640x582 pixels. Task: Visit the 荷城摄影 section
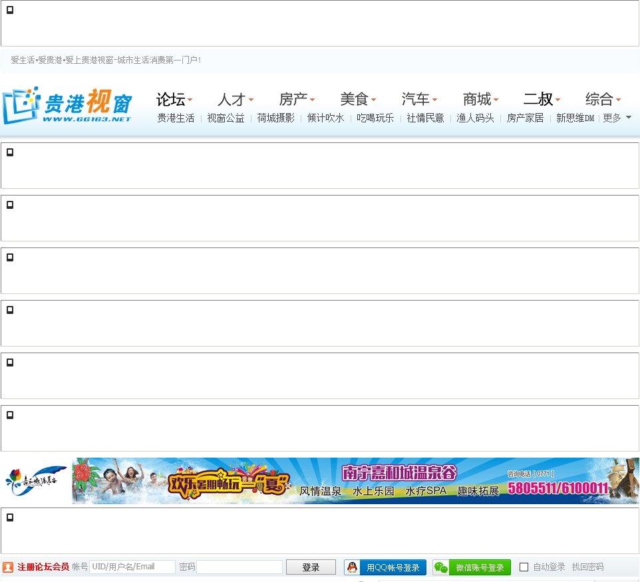pyautogui.click(x=275, y=118)
